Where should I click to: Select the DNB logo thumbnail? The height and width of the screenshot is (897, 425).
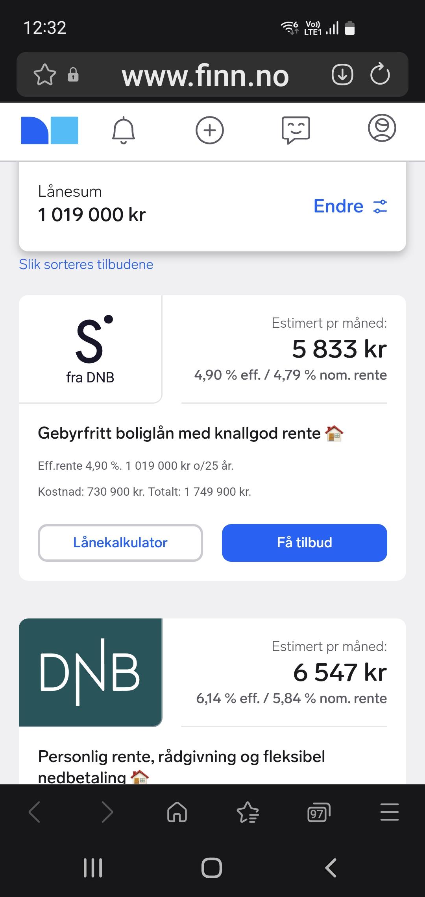click(x=91, y=672)
